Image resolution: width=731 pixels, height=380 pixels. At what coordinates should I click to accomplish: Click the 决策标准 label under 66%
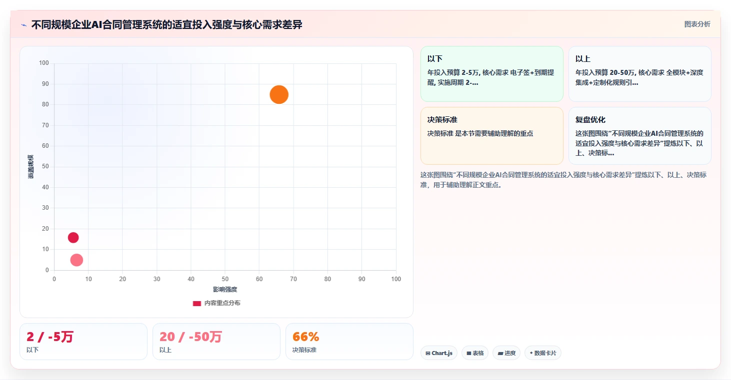(x=304, y=350)
